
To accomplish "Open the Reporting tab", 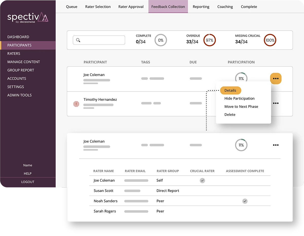I will (201, 7).
